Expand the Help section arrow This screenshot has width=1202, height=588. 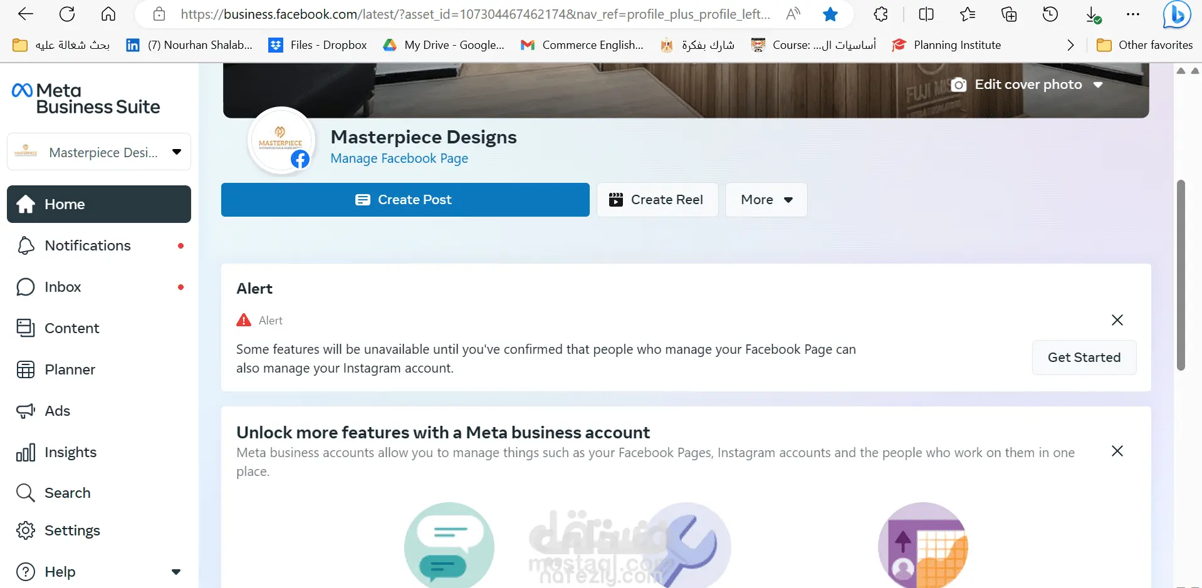[x=176, y=572]
